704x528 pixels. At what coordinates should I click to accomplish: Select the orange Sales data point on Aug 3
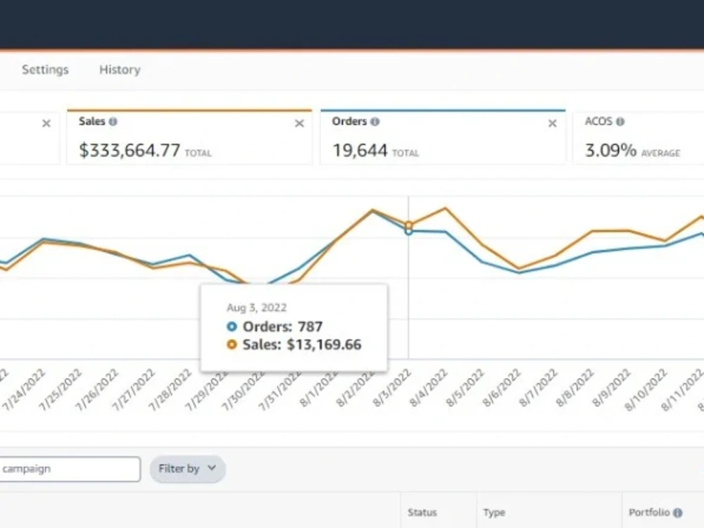coord(408,225)
